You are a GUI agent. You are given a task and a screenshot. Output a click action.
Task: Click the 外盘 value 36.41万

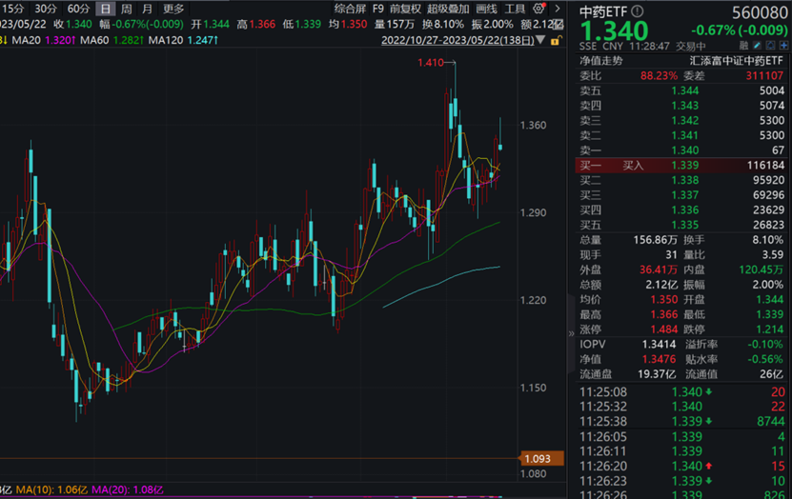[659, 269]
